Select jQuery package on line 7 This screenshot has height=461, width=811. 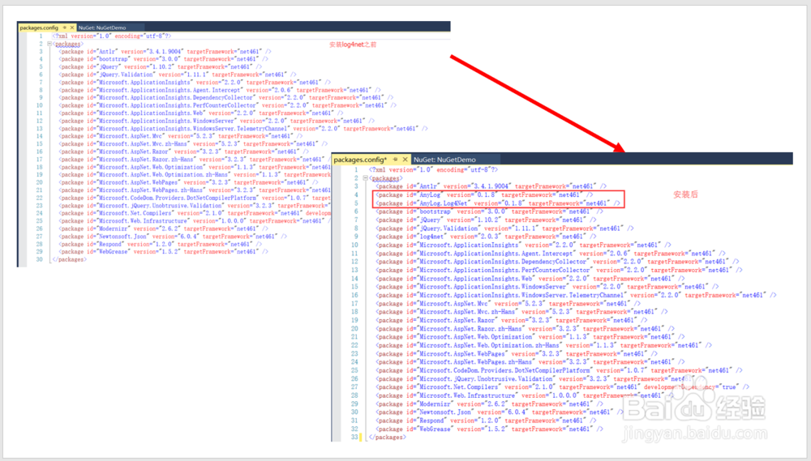click(x=486, y=220)
